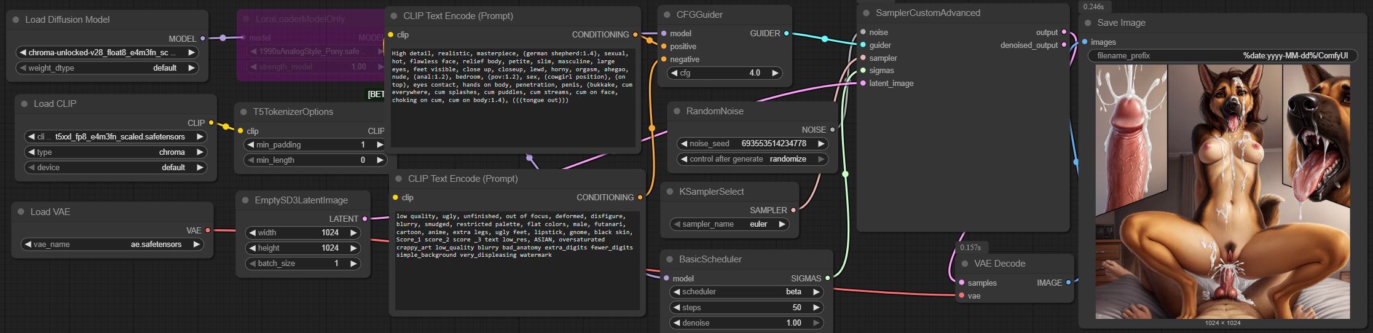The width and height of the screenshot is (1373, 333).
Task: Increase cfg value with its right arrow
Action: point(776,72)
